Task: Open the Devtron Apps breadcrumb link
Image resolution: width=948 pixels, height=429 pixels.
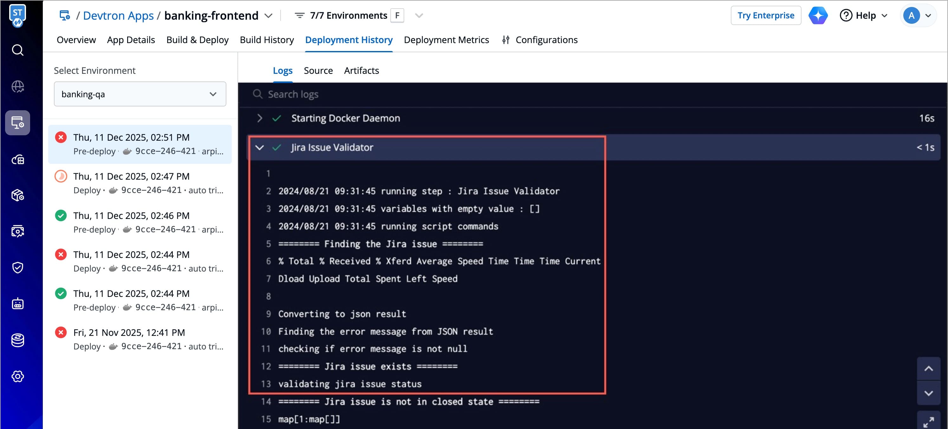Action: pyautogui.click(x=118, y=16)
